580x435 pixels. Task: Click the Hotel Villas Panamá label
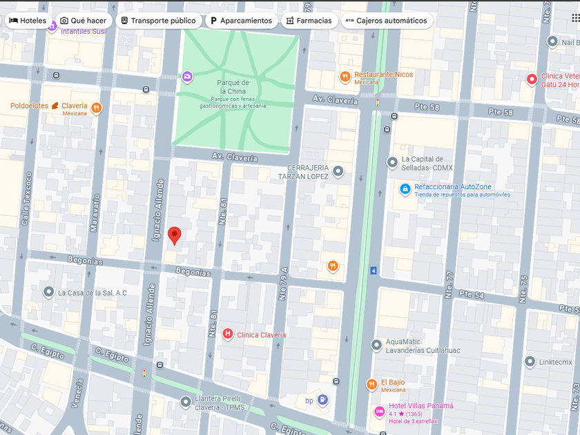(421, 406)
